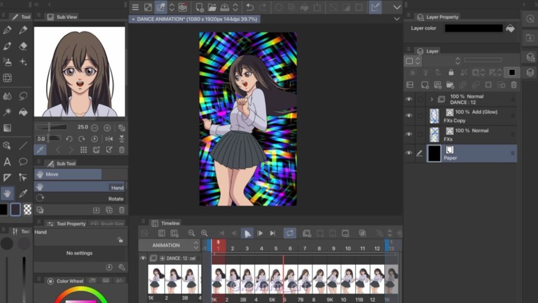Select the Paper layer thumbnail
The width and height of the screenshot is (538, 303).
coord(434,153)
